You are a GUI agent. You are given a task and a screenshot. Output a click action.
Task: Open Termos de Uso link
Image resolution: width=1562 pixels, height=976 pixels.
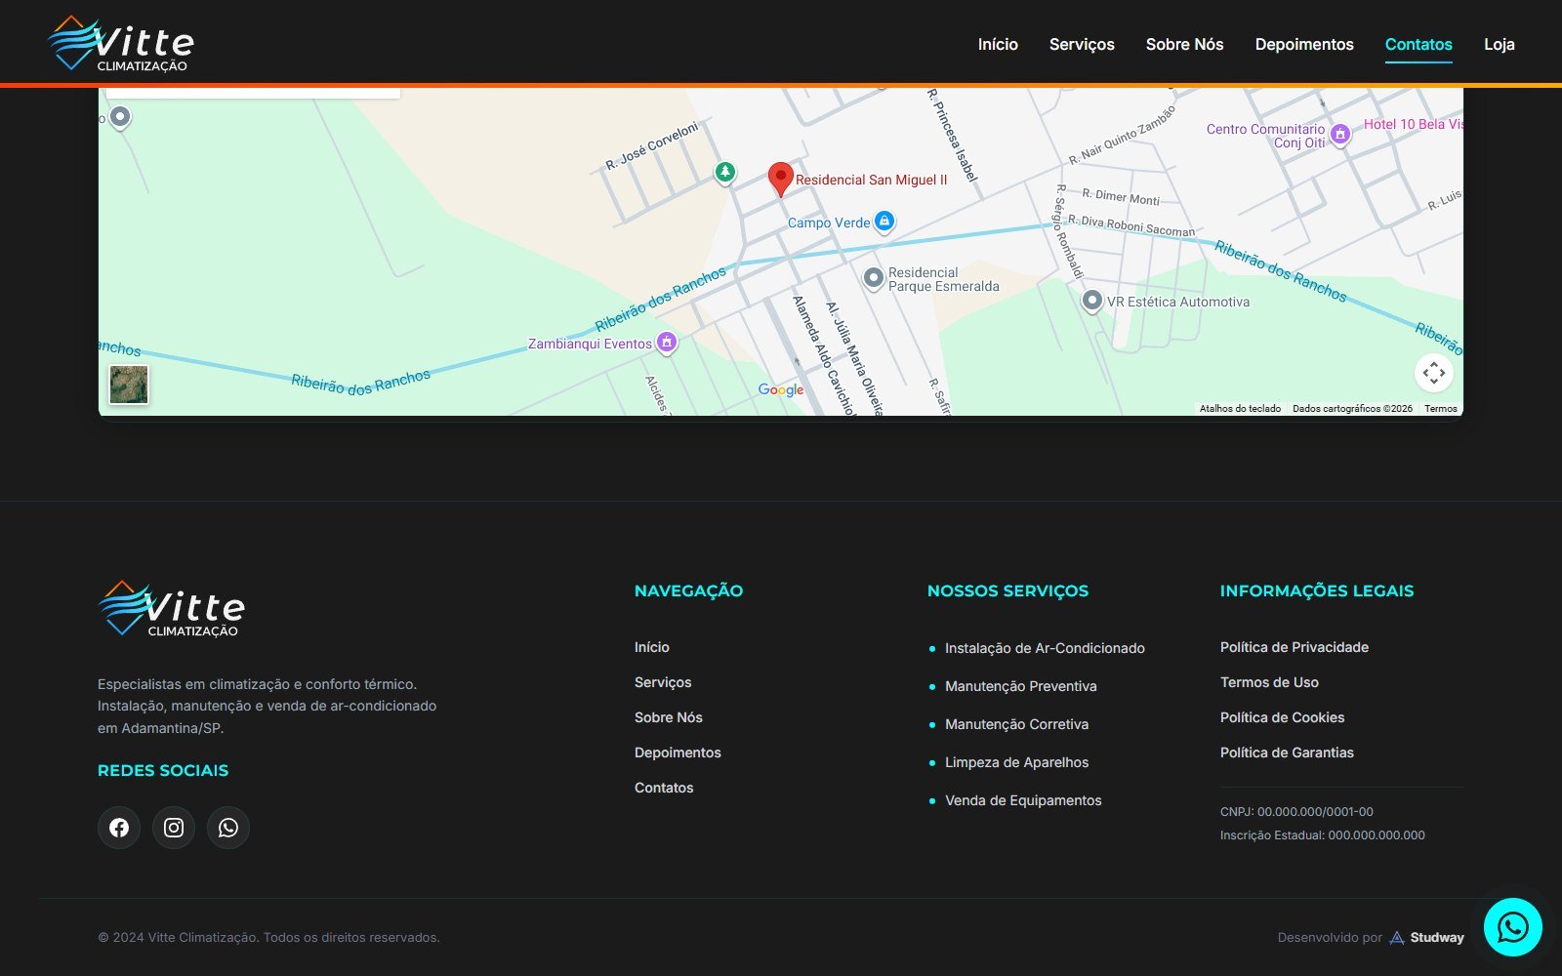click(1269, 682)
